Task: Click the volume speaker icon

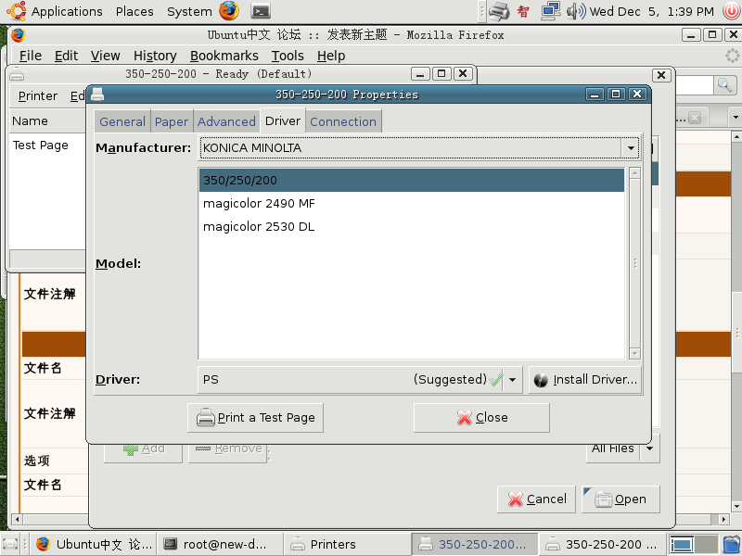Action: click(576, 11)
